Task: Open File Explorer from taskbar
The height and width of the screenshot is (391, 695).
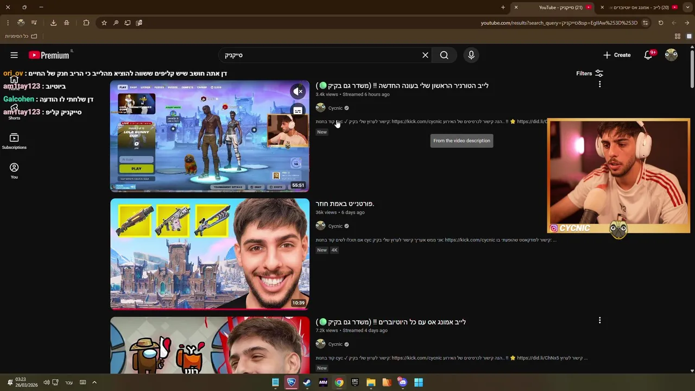Action: point(371,382)
